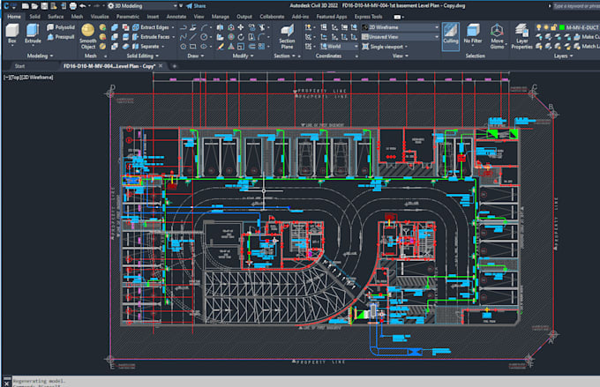Image resolution: width=600 pixels, height=387 pixels.
Task: Expand the Draw panel title
Action: [196, 56]
